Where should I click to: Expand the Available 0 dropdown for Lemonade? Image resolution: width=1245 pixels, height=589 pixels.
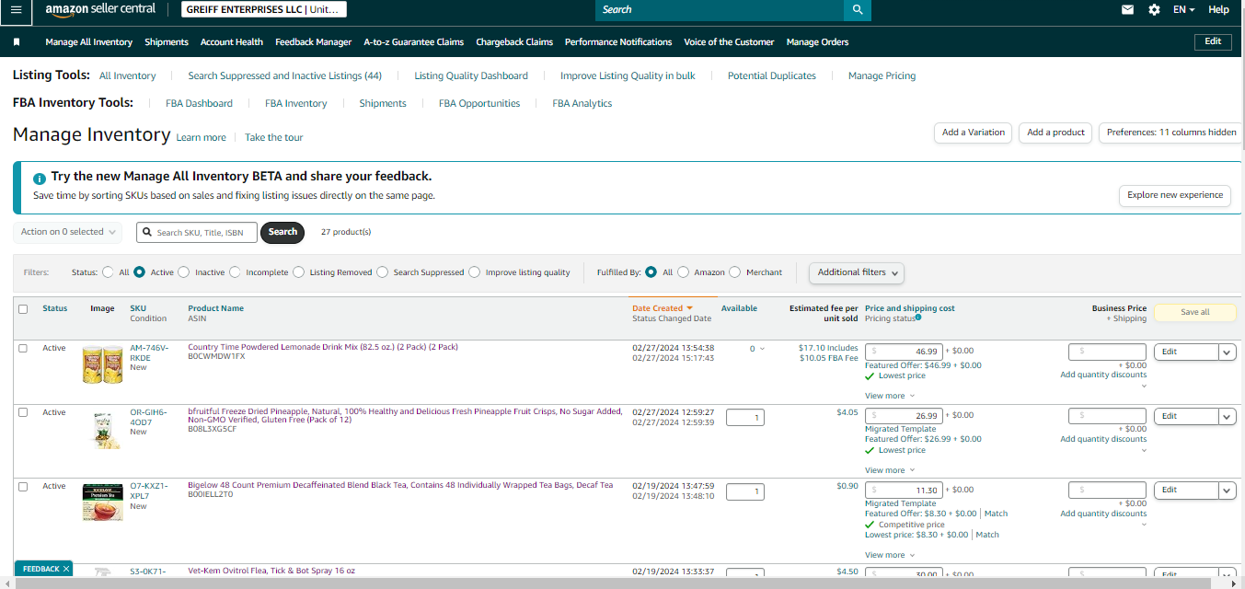pyautogui.click(x=756, y=349)
